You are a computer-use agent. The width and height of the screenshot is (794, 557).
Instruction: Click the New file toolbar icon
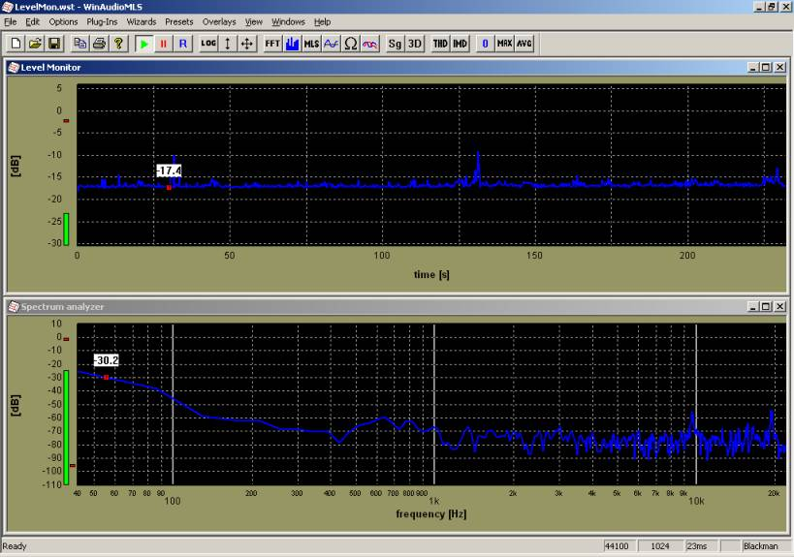(x=16, y=44)
